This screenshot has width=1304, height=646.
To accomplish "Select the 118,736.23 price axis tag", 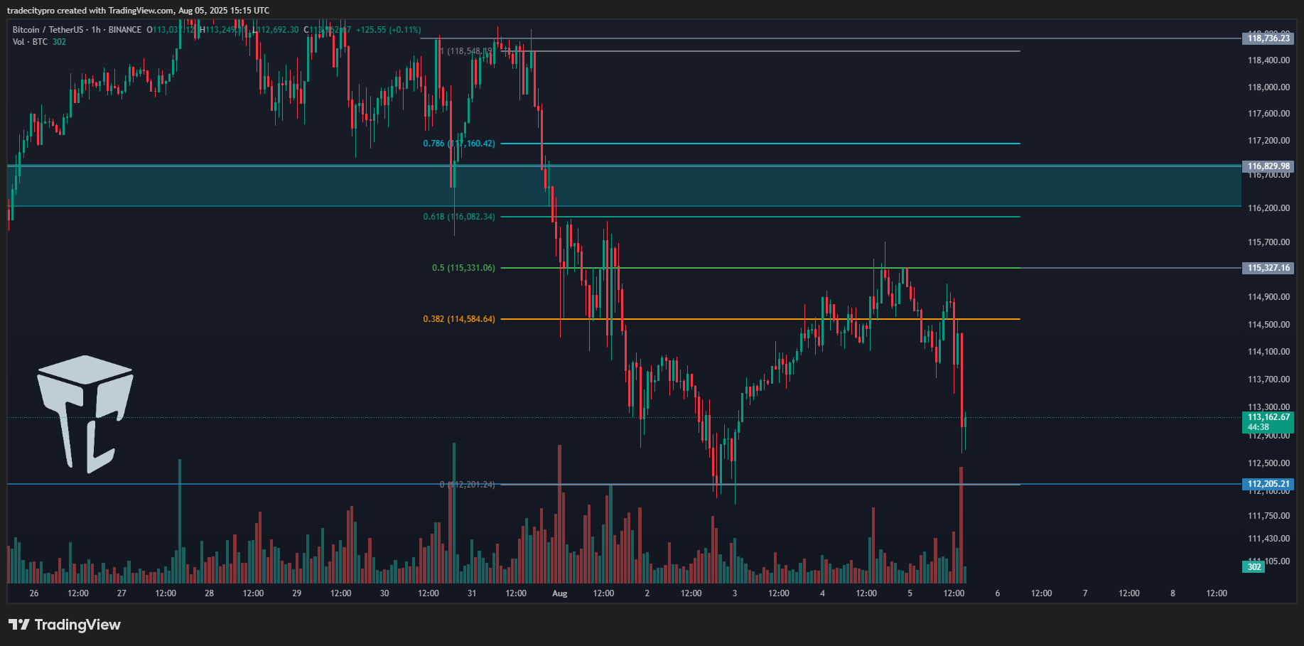I will point(1268,38).
